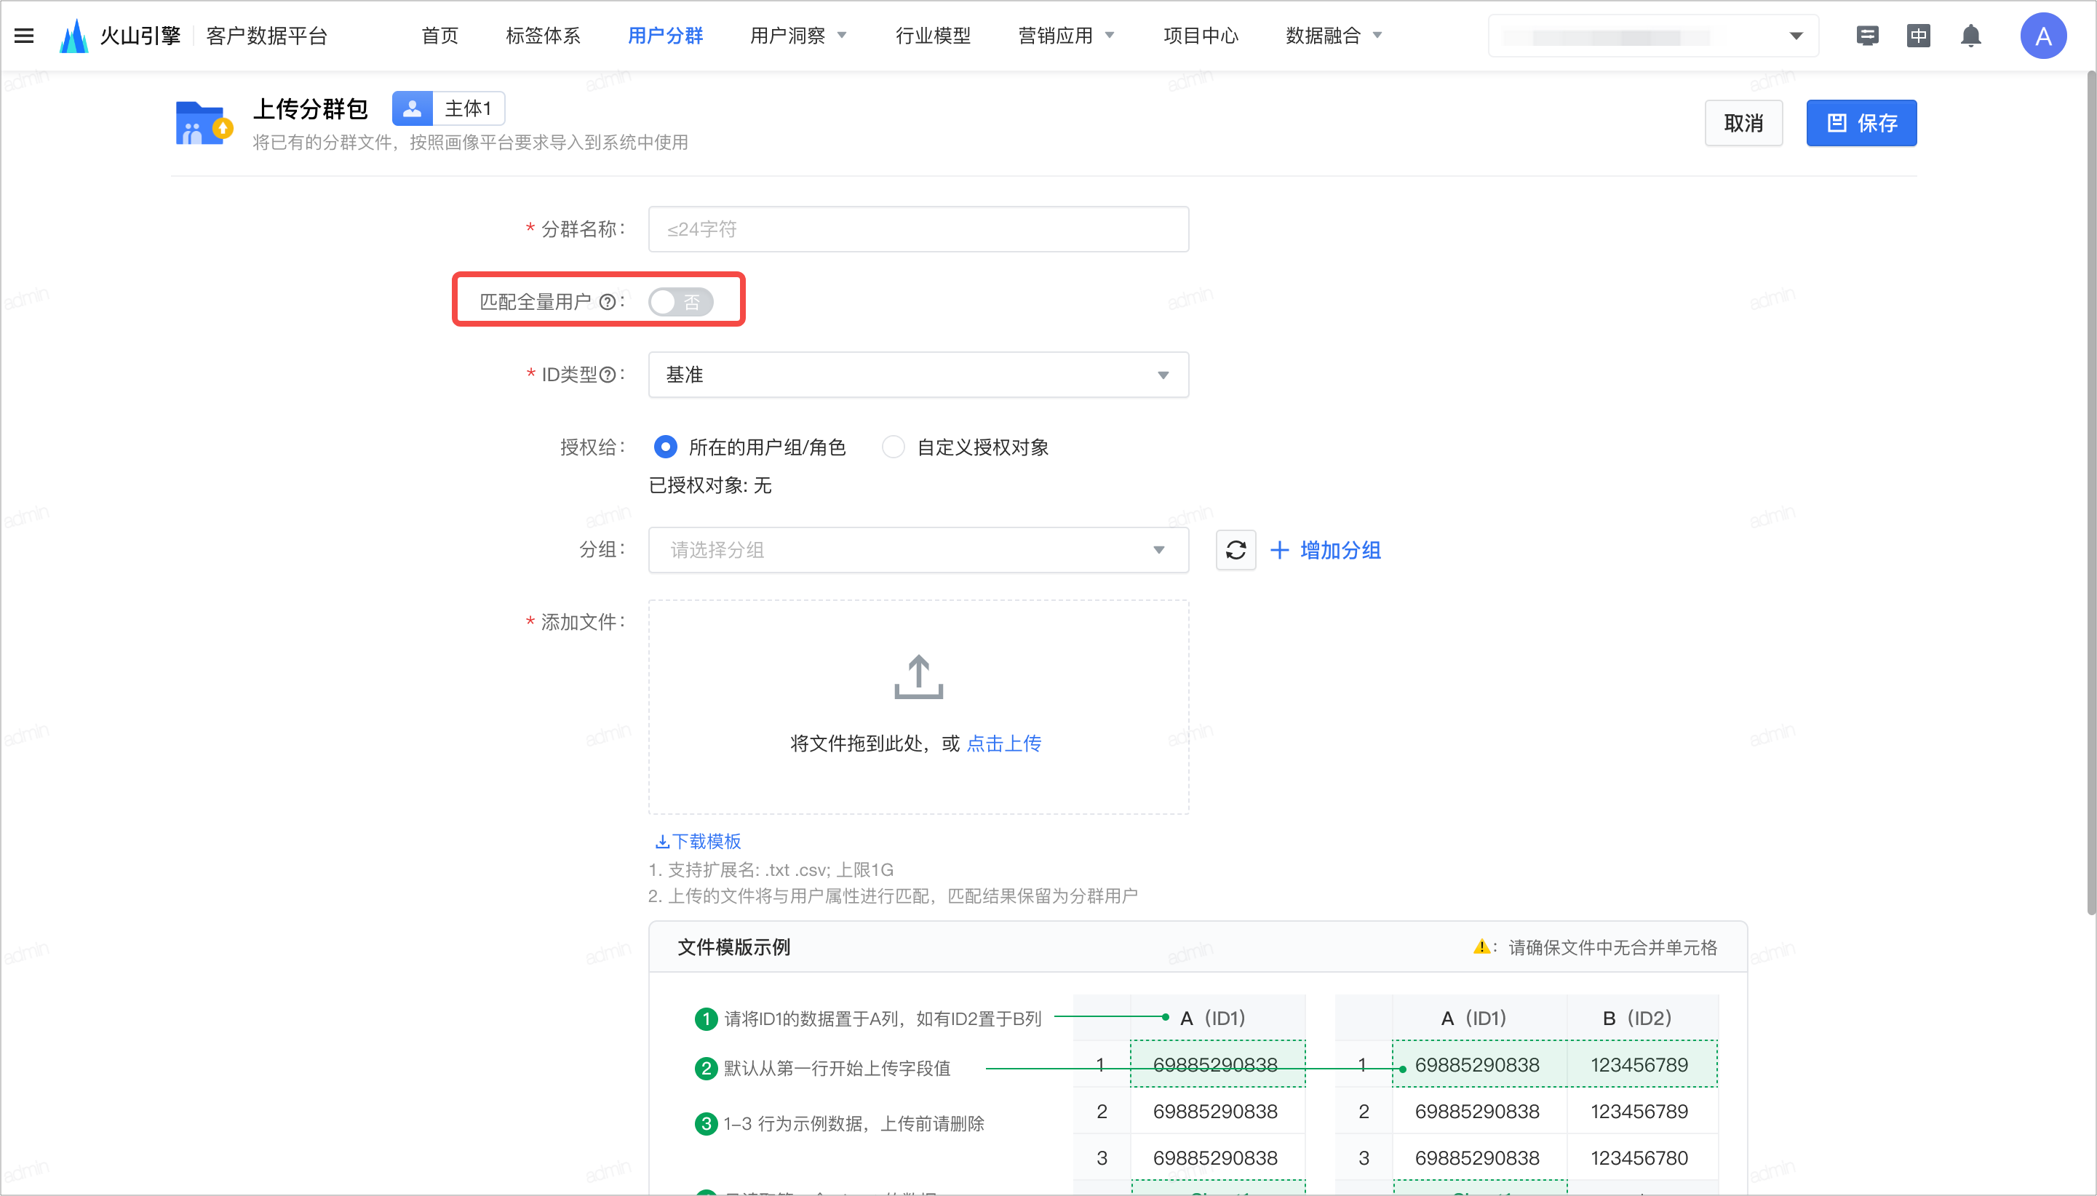2097x1196 pixels.
Task: Click the Volcano Engine logo
Action: point(74,36)
